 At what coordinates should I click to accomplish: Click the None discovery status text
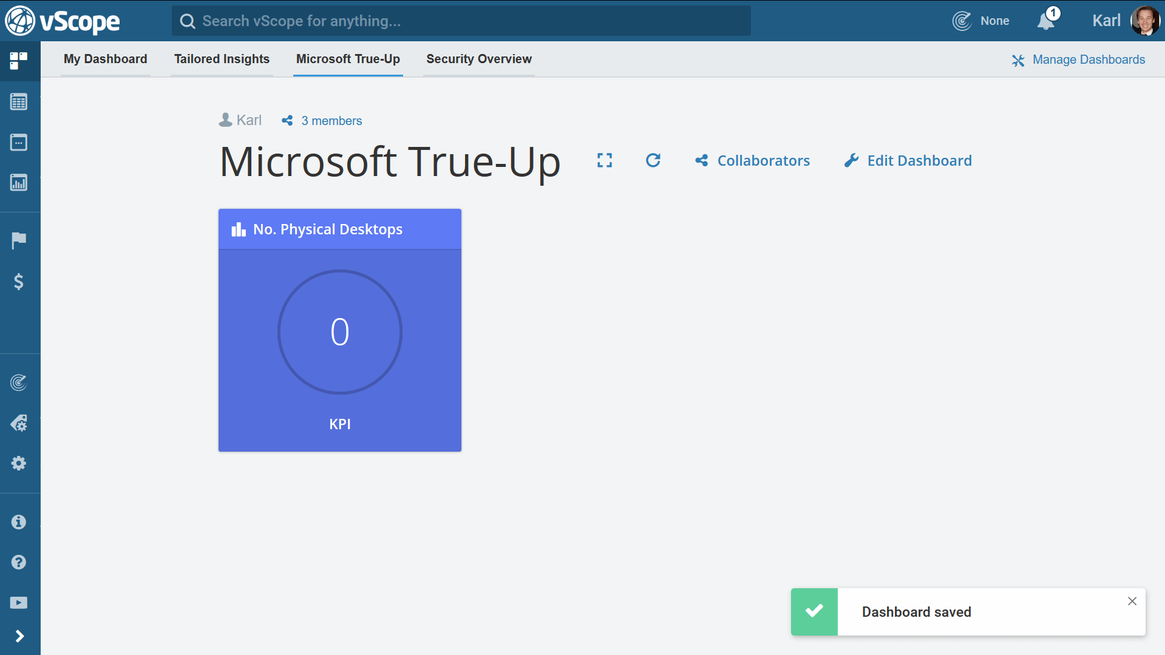[x=994, y=21]
